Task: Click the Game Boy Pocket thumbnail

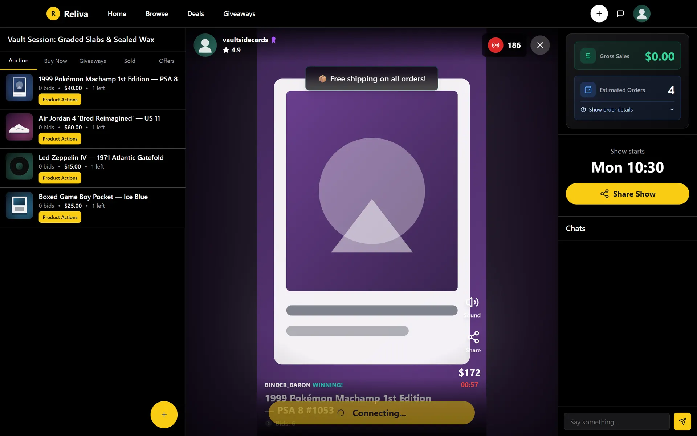Action: tap(19, 205)
